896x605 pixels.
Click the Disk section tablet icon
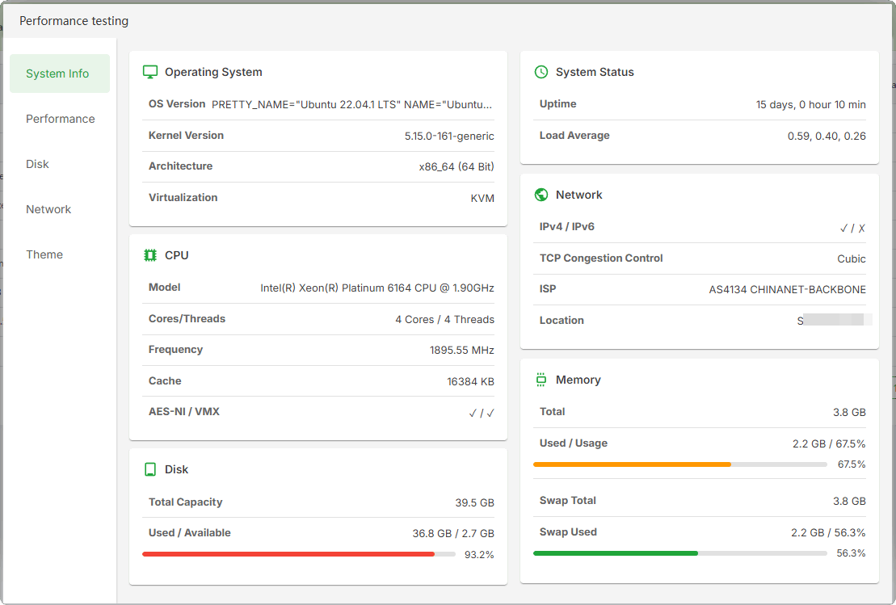(x=149, y=469)
